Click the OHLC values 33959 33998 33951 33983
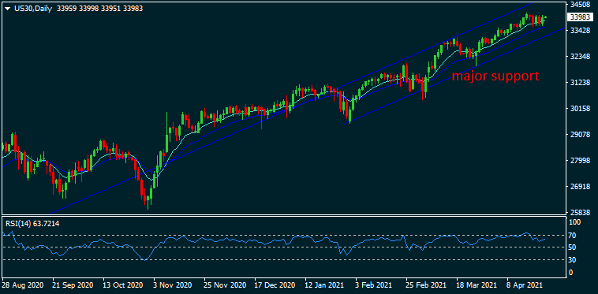The image size is (598, 294). point(100,9)
